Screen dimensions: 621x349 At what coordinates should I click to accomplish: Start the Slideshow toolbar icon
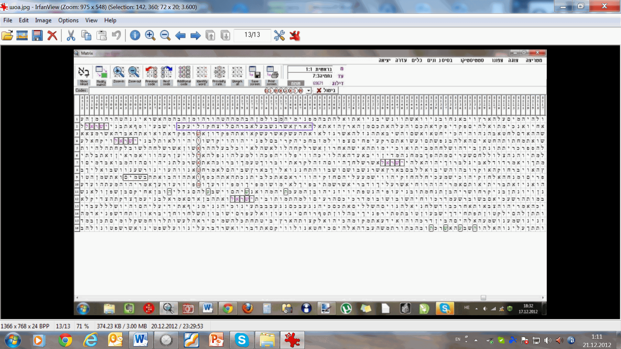(22, 35)
